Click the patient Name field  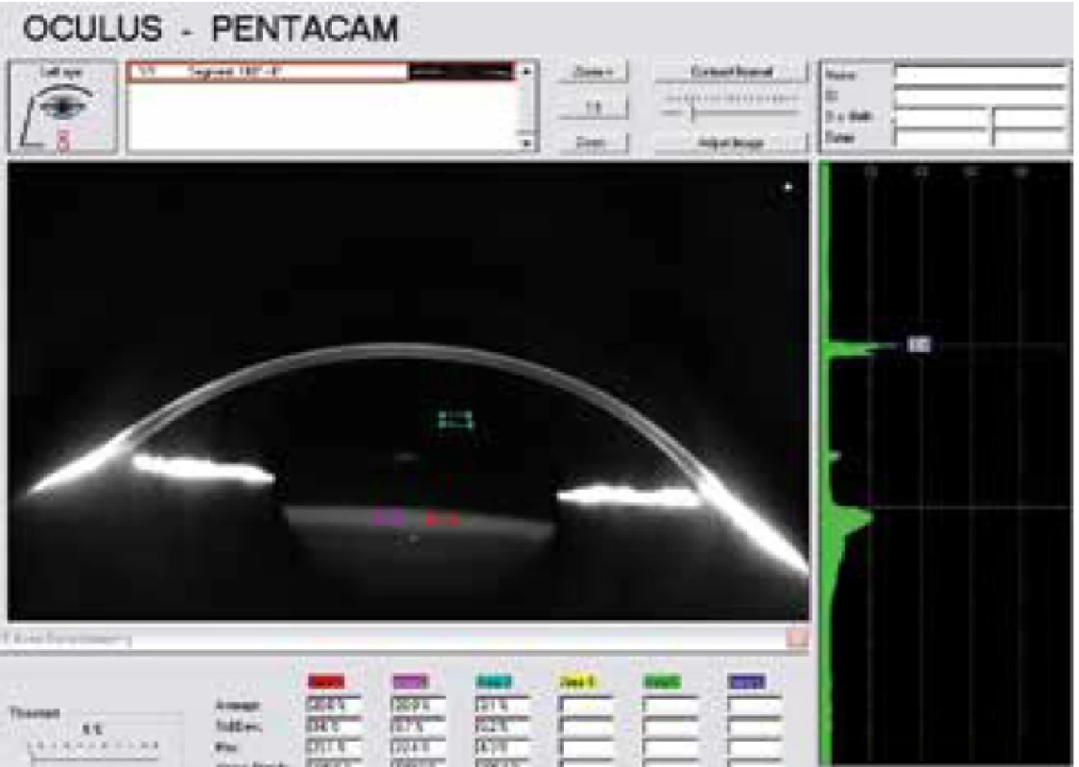click(980, 75)
